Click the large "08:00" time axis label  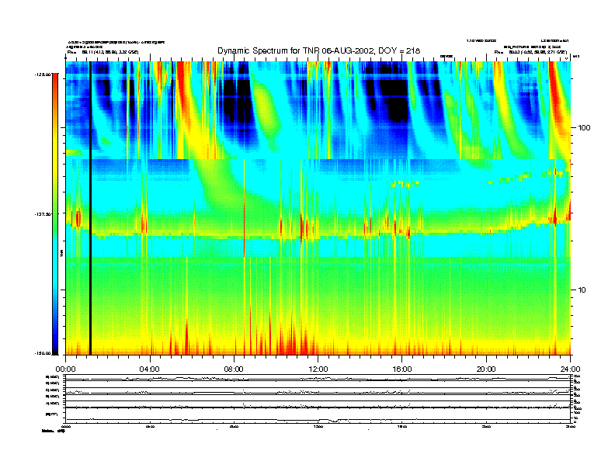[x=235, y=369]
